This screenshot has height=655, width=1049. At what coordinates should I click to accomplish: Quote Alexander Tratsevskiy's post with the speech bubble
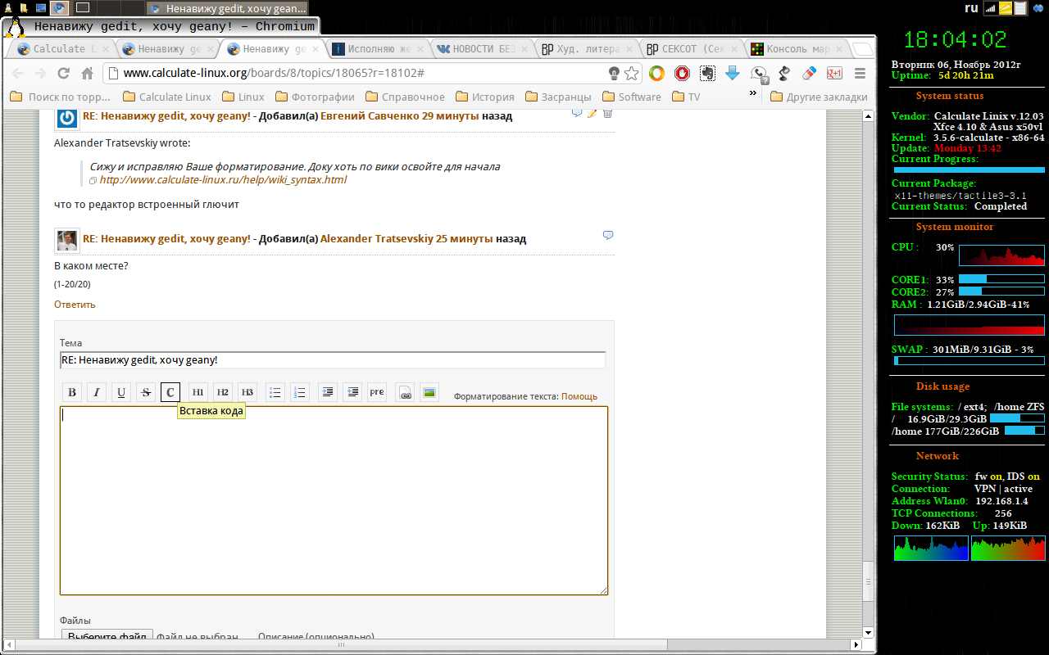click(608, 235)
